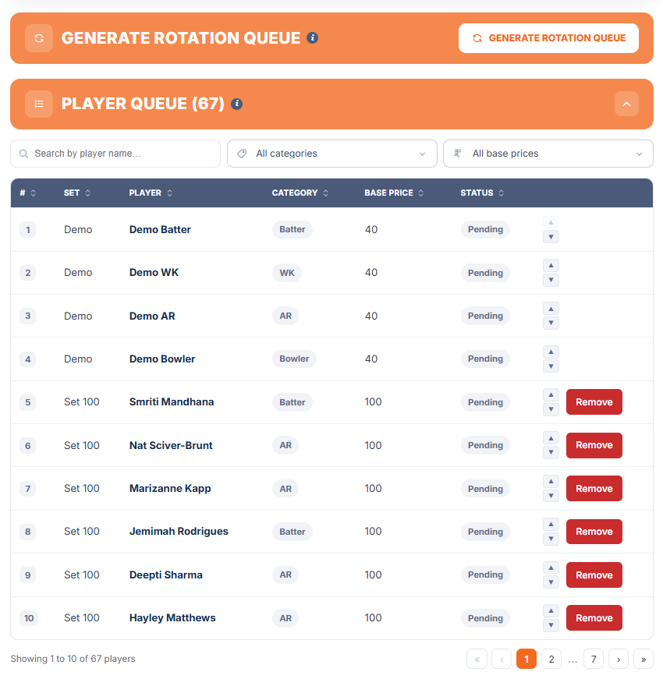Click the white Generate Rotation Queue button
The width and height of the screenshot is (663, 679).
tap(548, 38)
